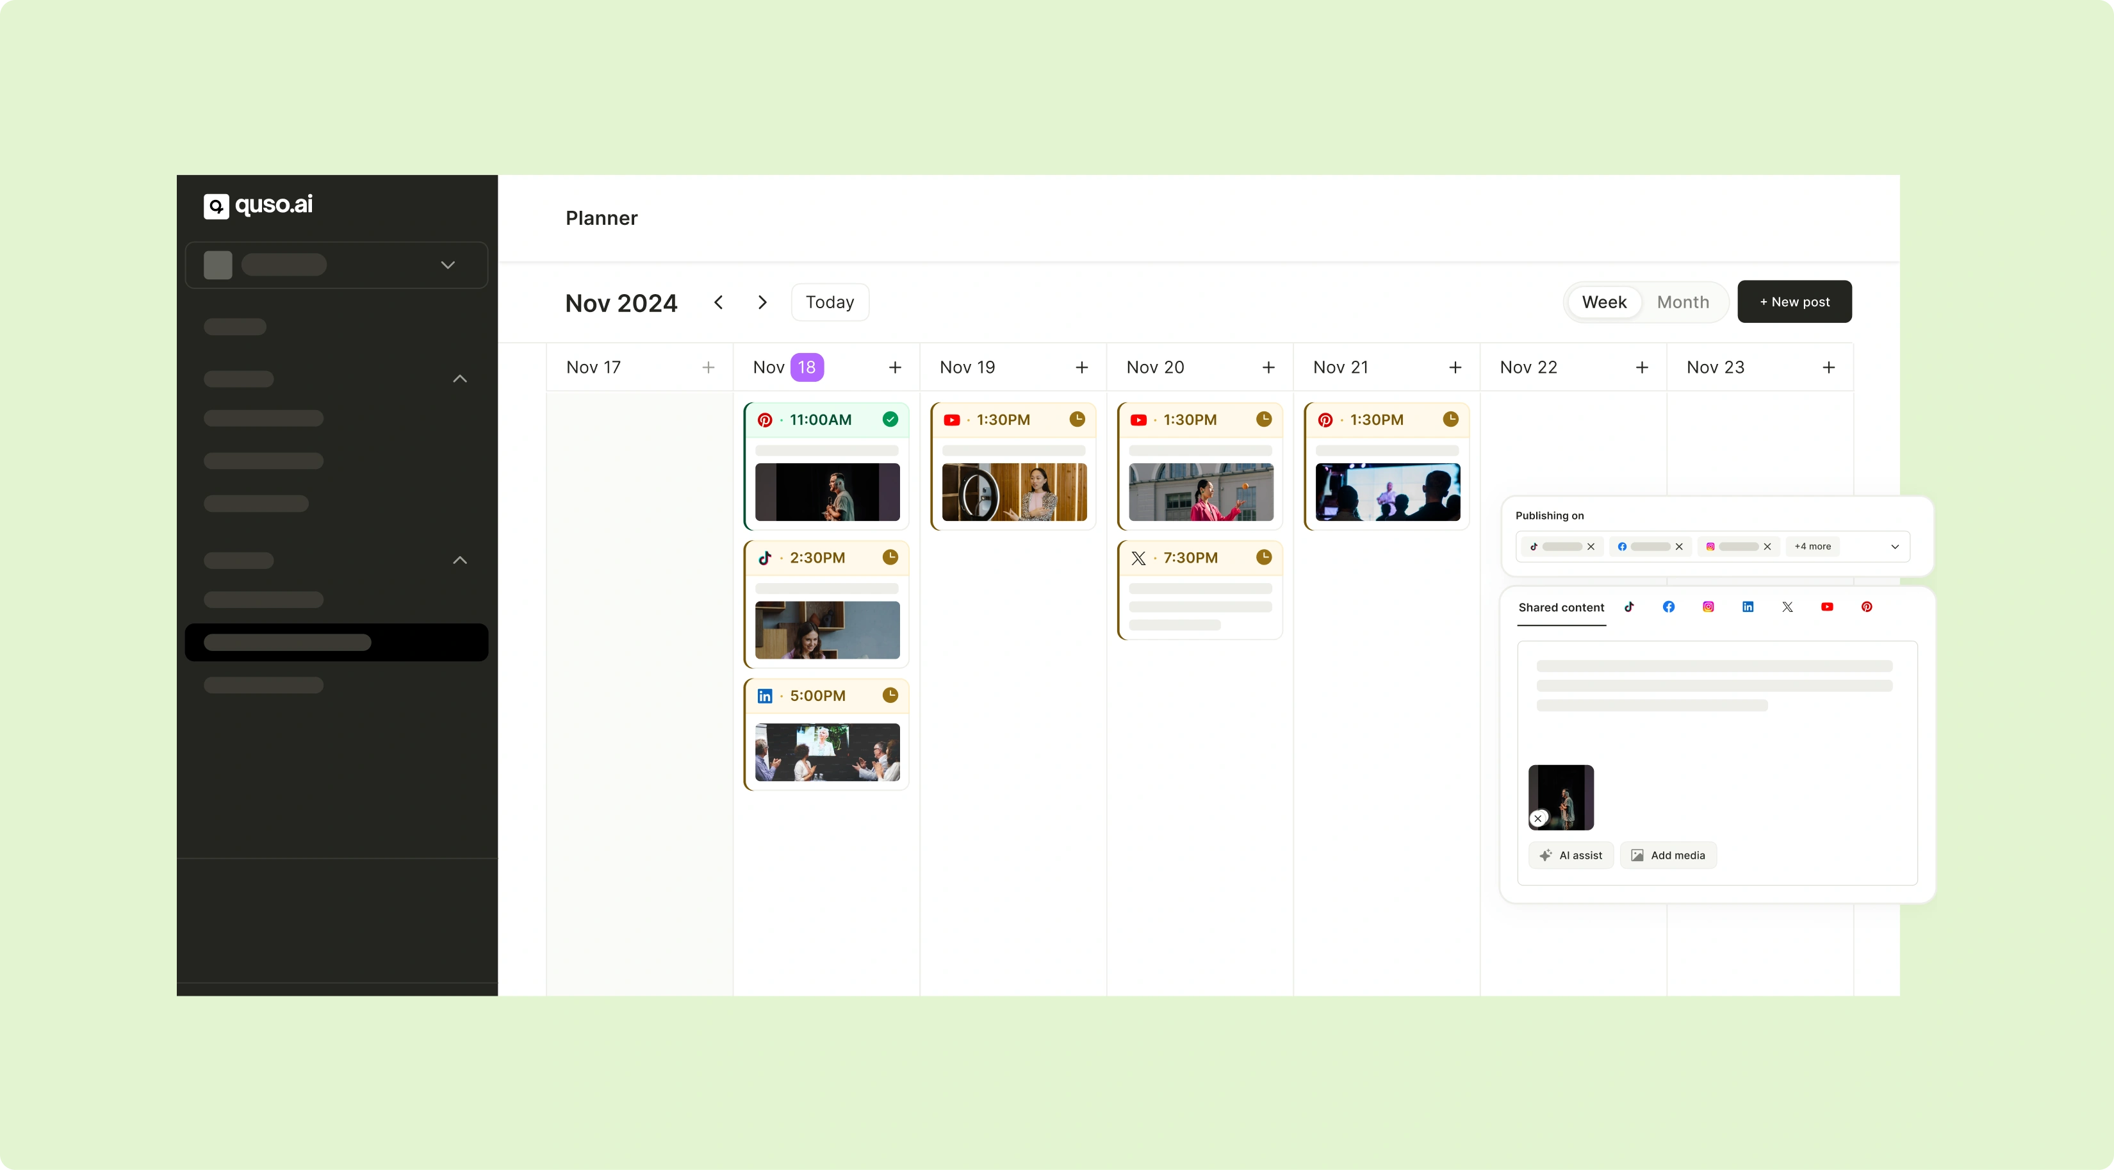2114x1170 pixels.
Task: Select the TikTok icon tab beside Shared content
Action: (1629, 607)
